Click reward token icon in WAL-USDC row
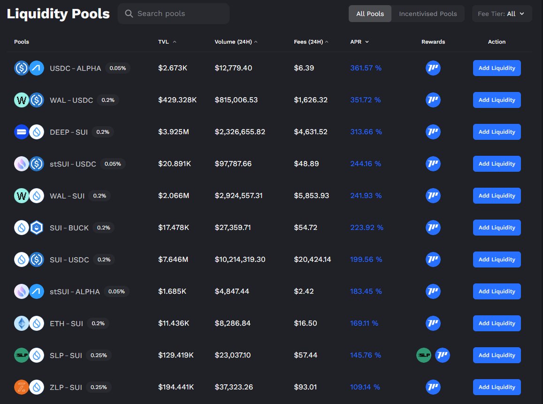 point(433,99)
